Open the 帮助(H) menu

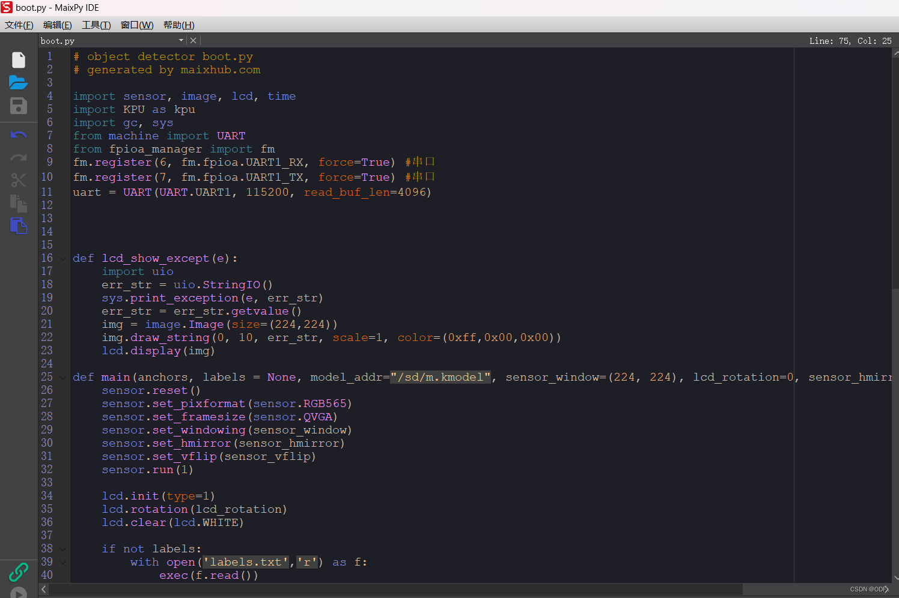179,25
